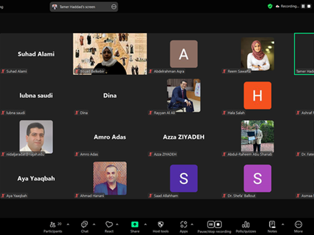The image size is (314, 235).
Task: Expand Share options arrow
Action: 145,225
